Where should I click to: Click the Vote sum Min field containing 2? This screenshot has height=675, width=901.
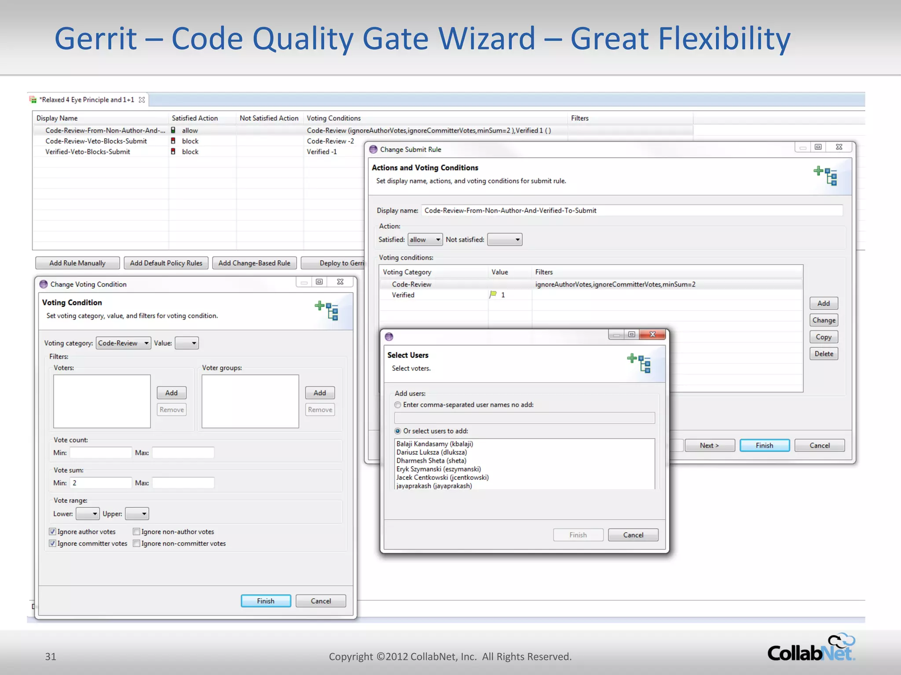pyautogui.click(x=101, y=483)
